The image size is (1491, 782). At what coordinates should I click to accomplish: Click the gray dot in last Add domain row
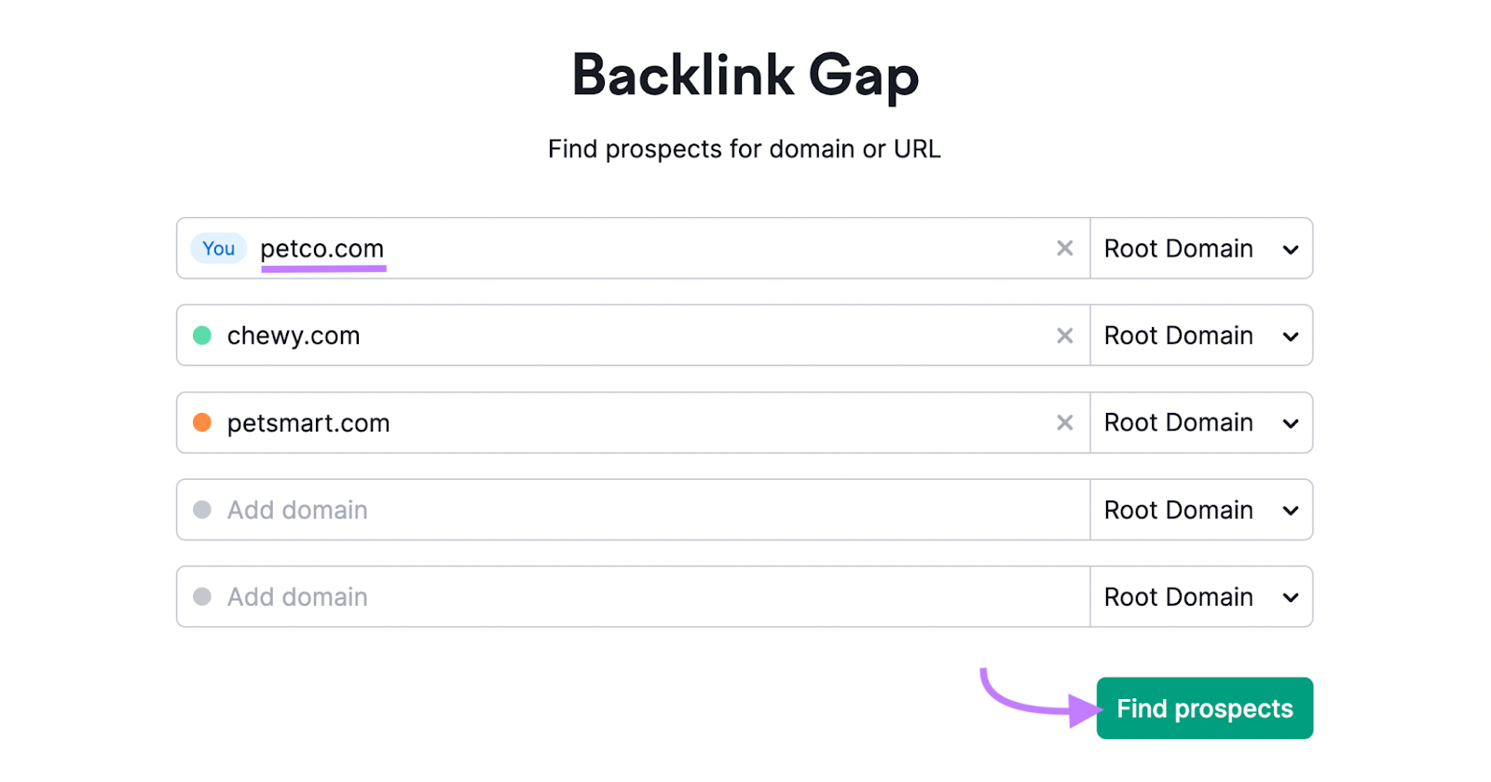pos(201,597)
